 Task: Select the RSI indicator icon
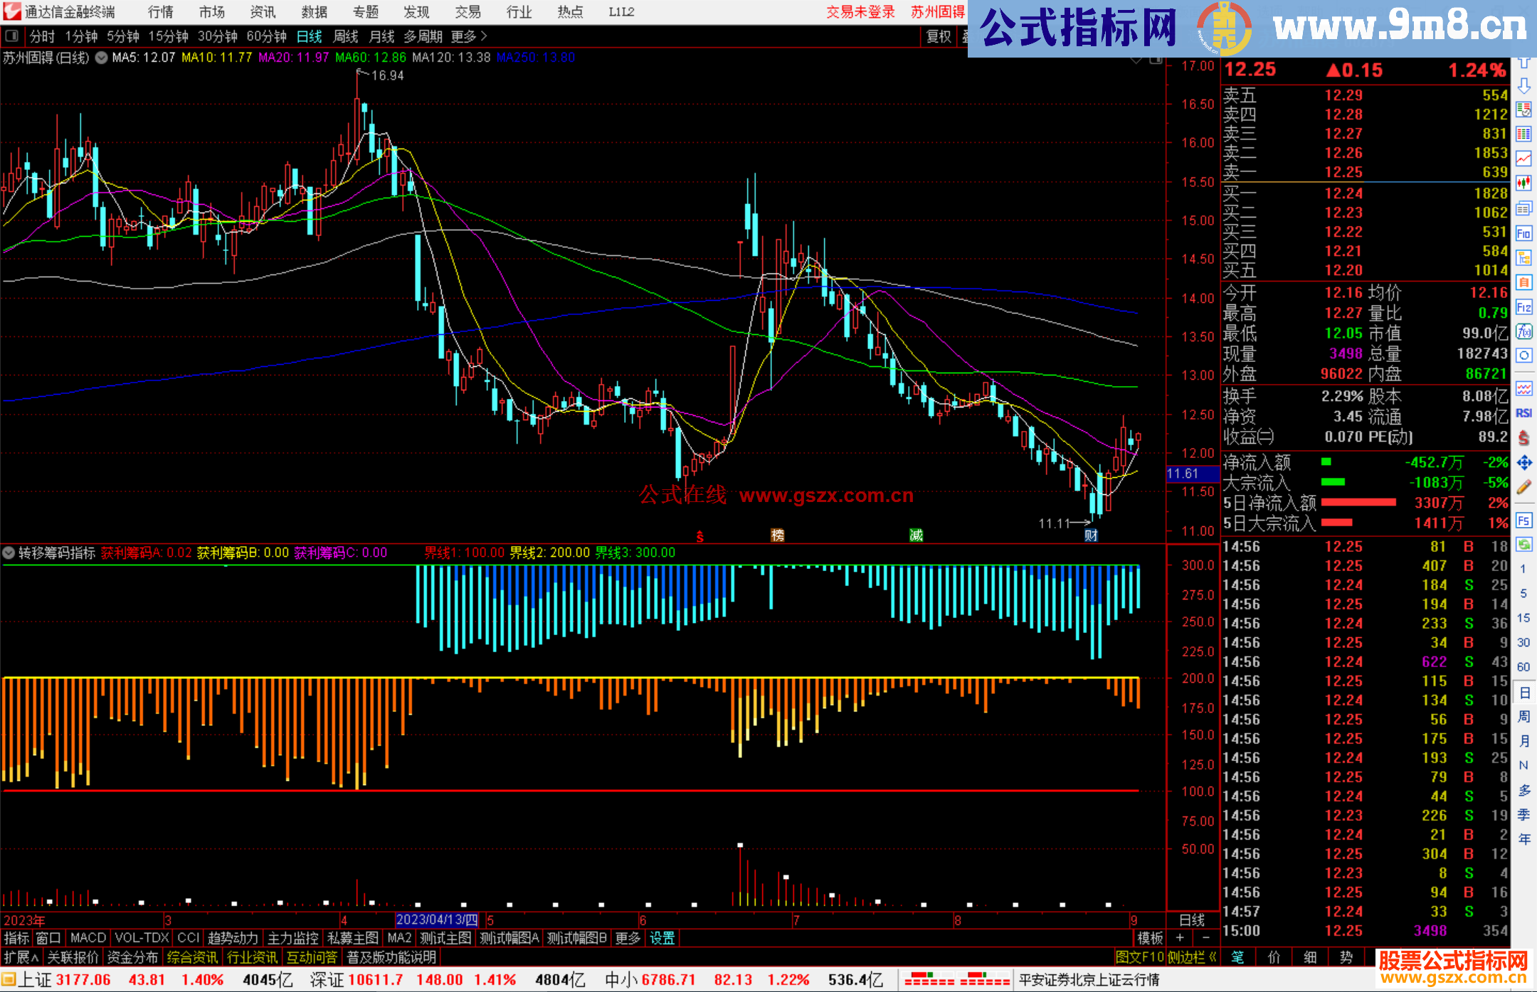(1523, 413)
